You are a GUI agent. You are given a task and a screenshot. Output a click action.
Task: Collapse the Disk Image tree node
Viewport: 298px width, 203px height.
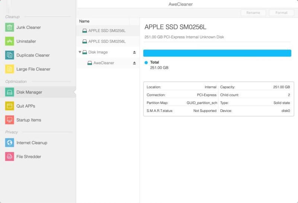pyautogui.click(x=80, y=52)
